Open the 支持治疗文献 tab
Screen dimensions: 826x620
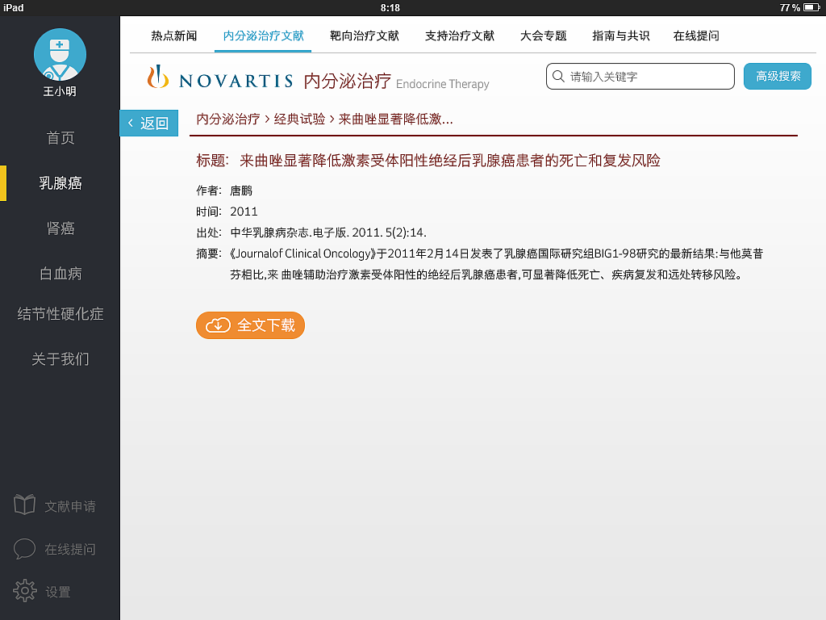(461, 36)
